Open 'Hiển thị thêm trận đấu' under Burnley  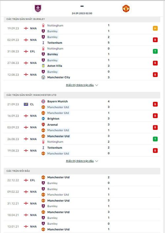click(x=80, y=85)
